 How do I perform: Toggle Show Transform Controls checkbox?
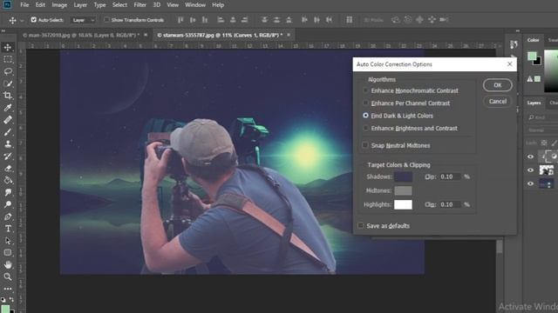coord(106,20)
